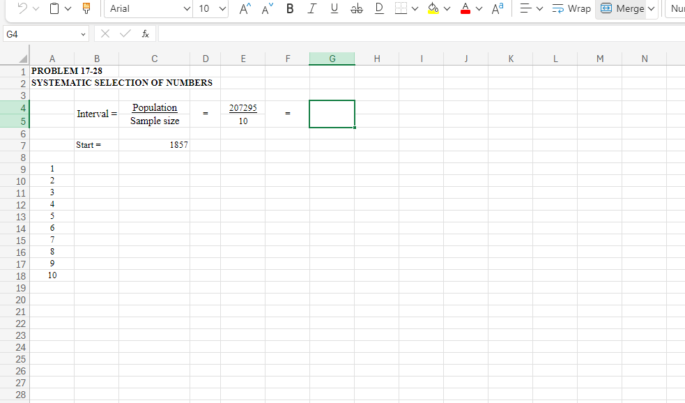
Task: Select the Format Painter brush
Action: click(x=86, y=8)
